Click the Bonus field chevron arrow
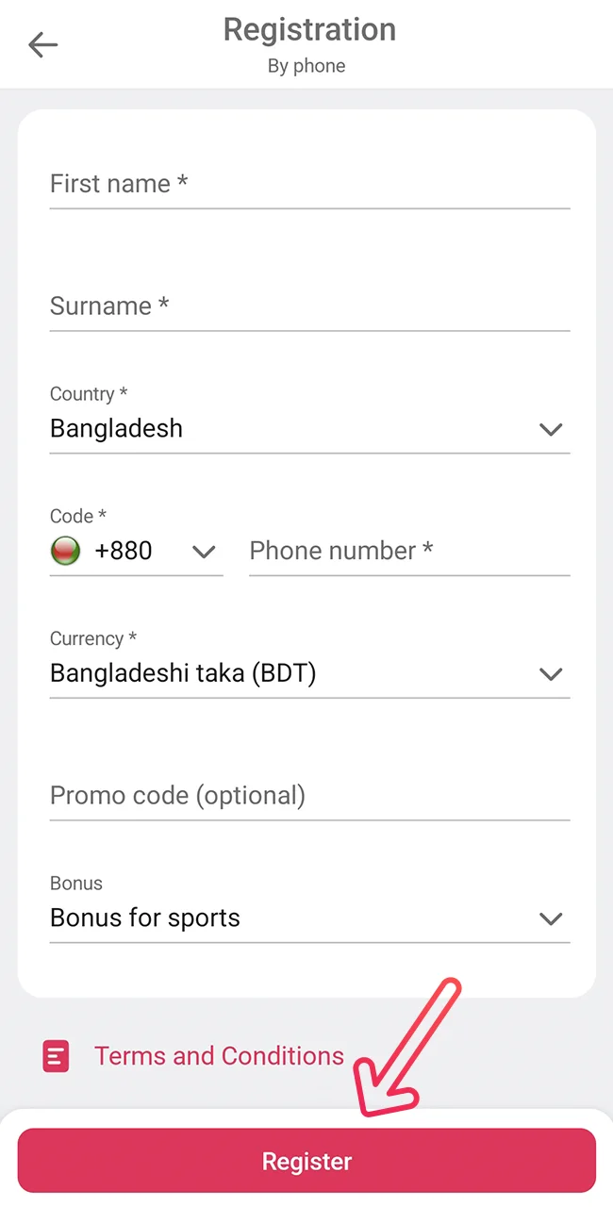The width and height of the screenshot is (613, 1207). [551, 918]
